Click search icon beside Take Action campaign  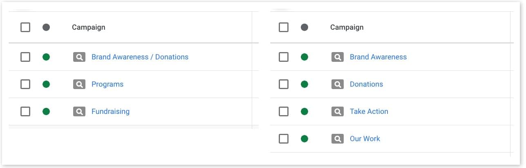(337, 111)
